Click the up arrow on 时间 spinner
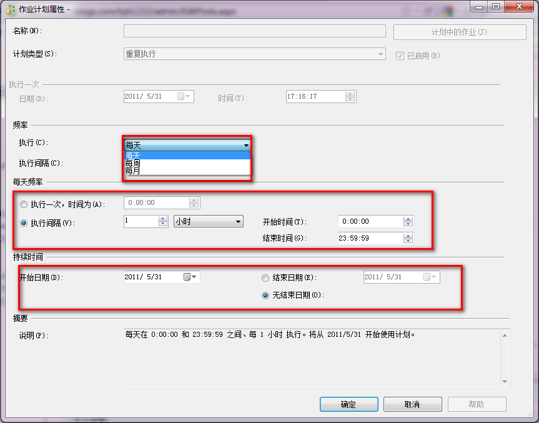The width and height of the screenshot is (539, 423). 349,94
